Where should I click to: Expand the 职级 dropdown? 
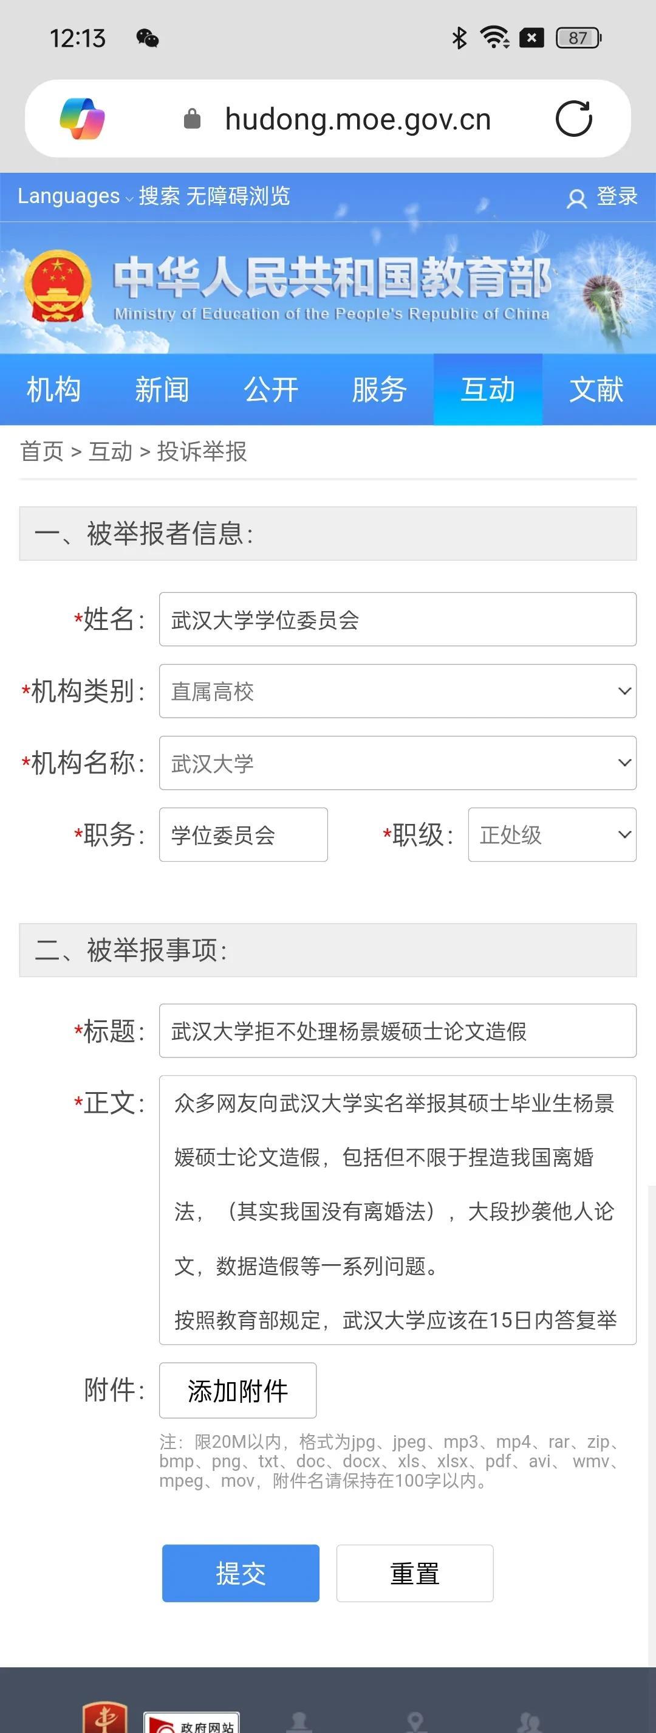[x=552, y=834]
